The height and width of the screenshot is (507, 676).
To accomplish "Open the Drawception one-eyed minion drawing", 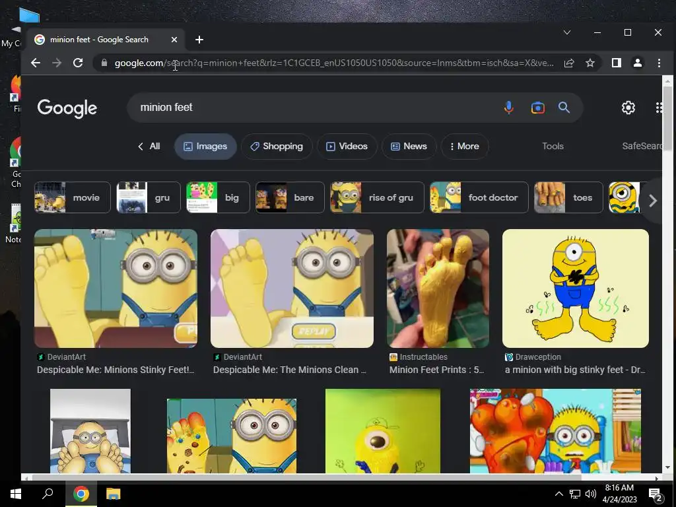I will pyautogui.click(x=576, y=288).
